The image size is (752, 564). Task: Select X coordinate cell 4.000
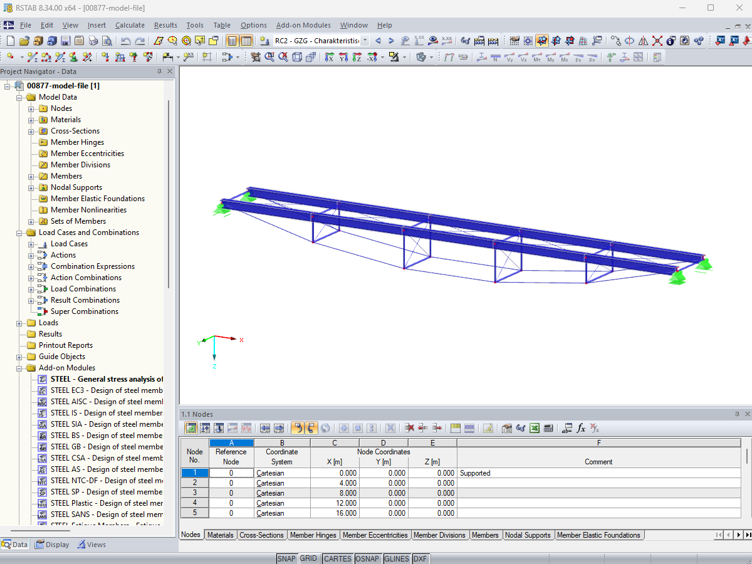(x=335, y=483)
